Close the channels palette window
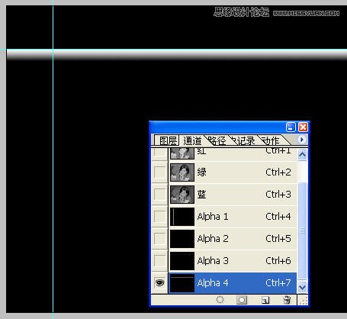Viewport: 347px width, 319px height. pyautogui.click(x=303, y=127)
